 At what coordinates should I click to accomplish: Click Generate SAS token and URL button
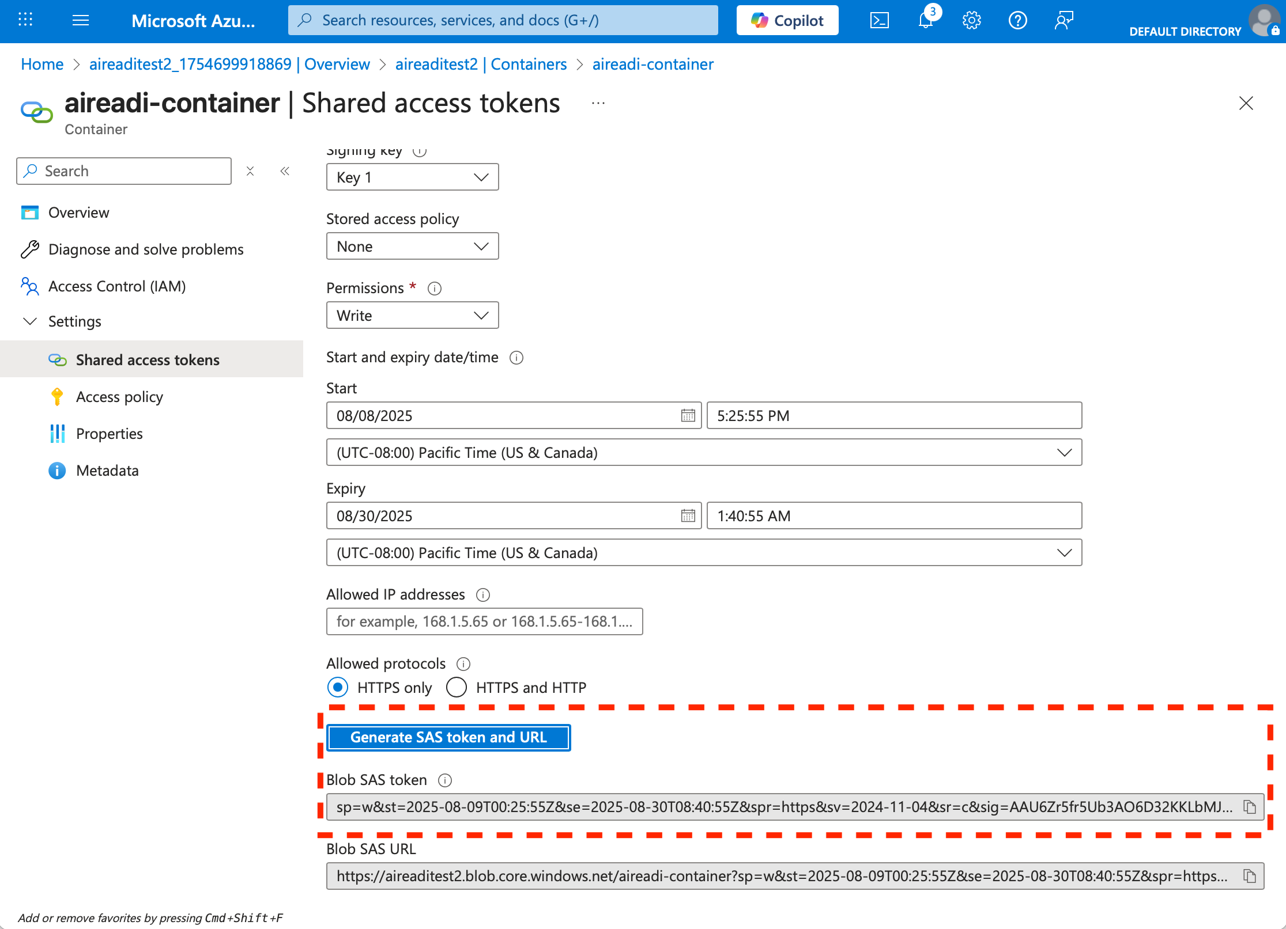pos(448,737)
